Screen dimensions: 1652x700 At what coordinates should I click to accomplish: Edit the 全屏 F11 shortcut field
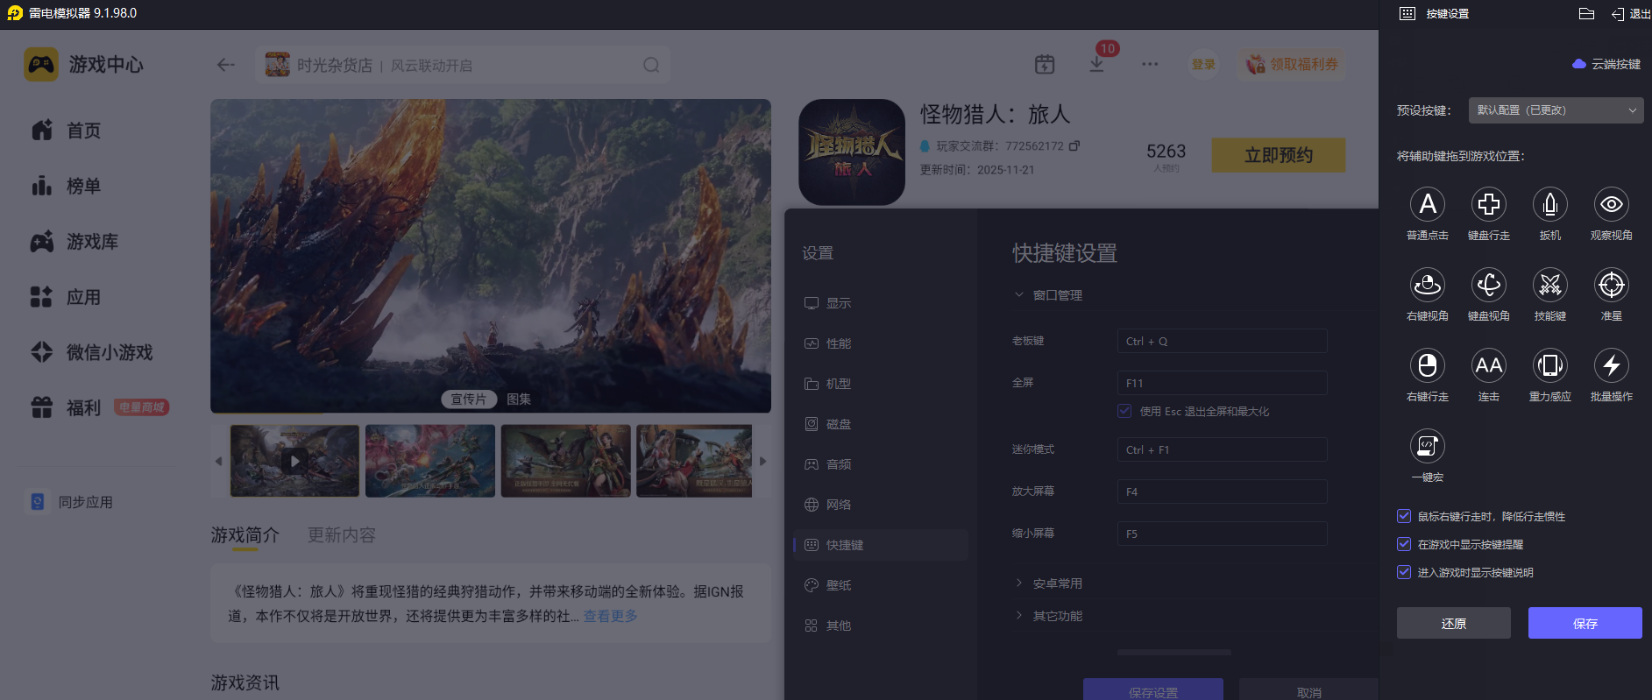(1223, 383)
